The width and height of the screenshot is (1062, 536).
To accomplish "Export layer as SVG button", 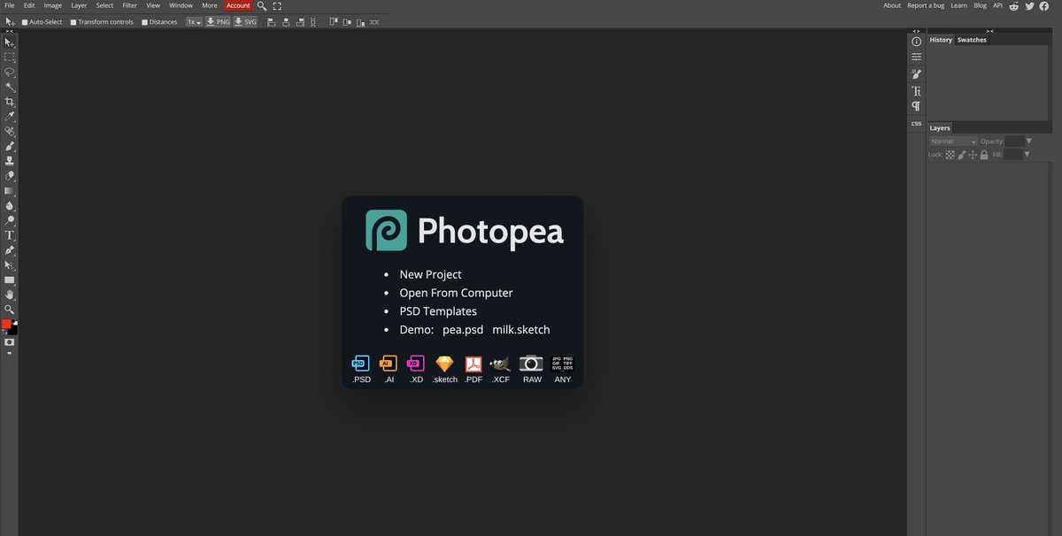I will point(245,22).
